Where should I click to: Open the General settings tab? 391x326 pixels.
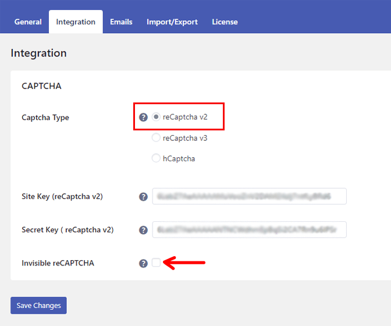click(28, 22)
